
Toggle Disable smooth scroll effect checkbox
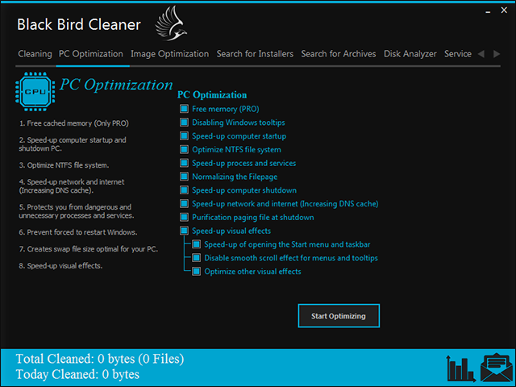click(x=197, y=258)
